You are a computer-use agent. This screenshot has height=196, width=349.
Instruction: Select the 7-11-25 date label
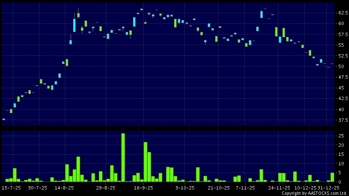click(x=246, y=188)
